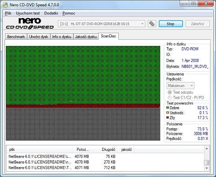The image size is (216, 177).
Task: Click the plik column header
Action: pyautogui.click(x=40, y=150)
